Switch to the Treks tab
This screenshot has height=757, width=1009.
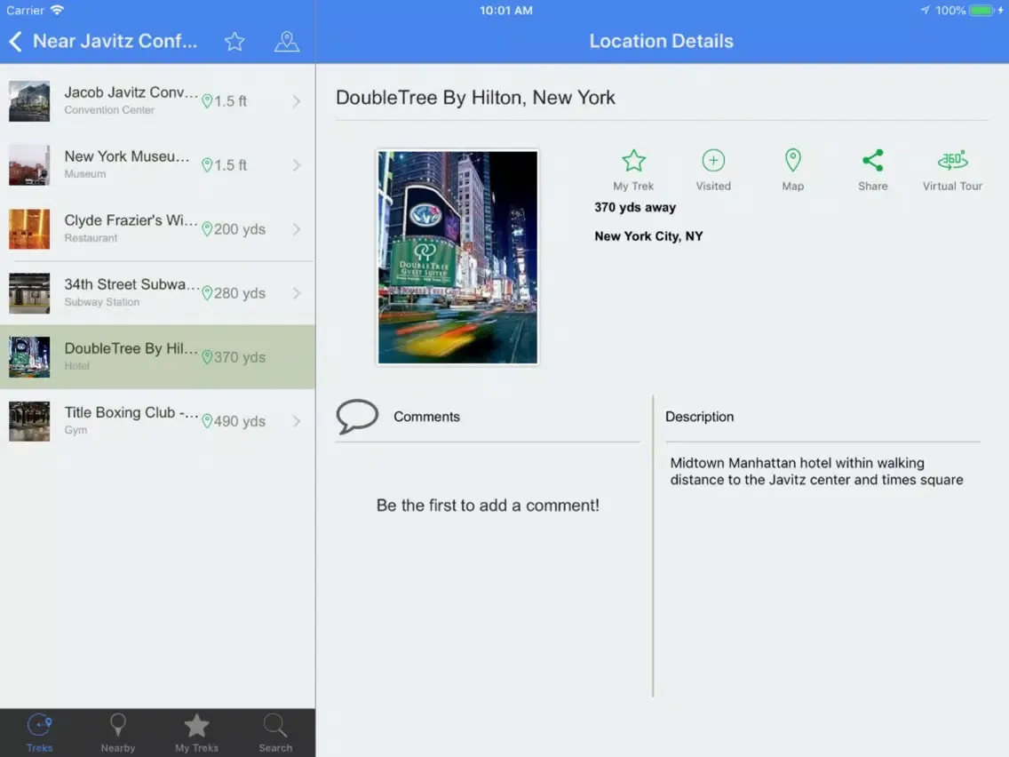point(39,733)
